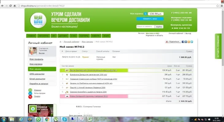Open File Explorer from the taskbar
This screenshot has width=224, height=122.
point(12,119)
